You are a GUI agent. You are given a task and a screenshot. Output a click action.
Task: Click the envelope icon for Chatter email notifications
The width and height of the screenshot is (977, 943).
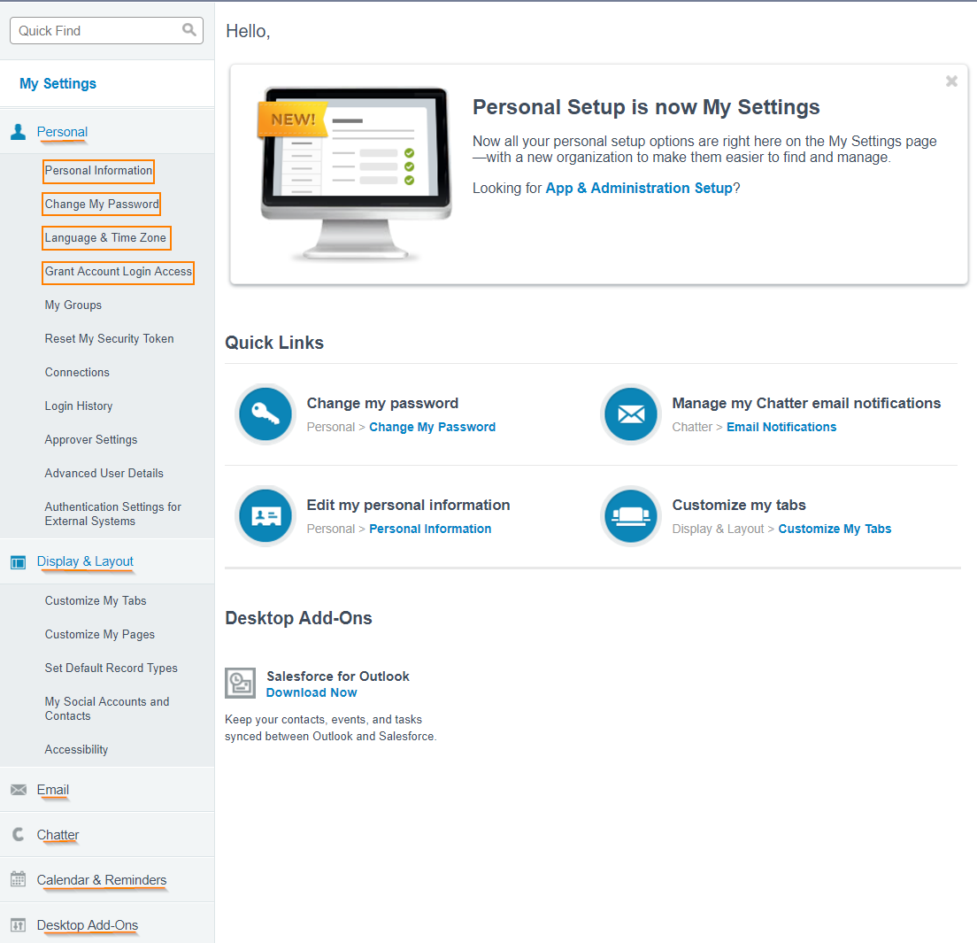631,414
